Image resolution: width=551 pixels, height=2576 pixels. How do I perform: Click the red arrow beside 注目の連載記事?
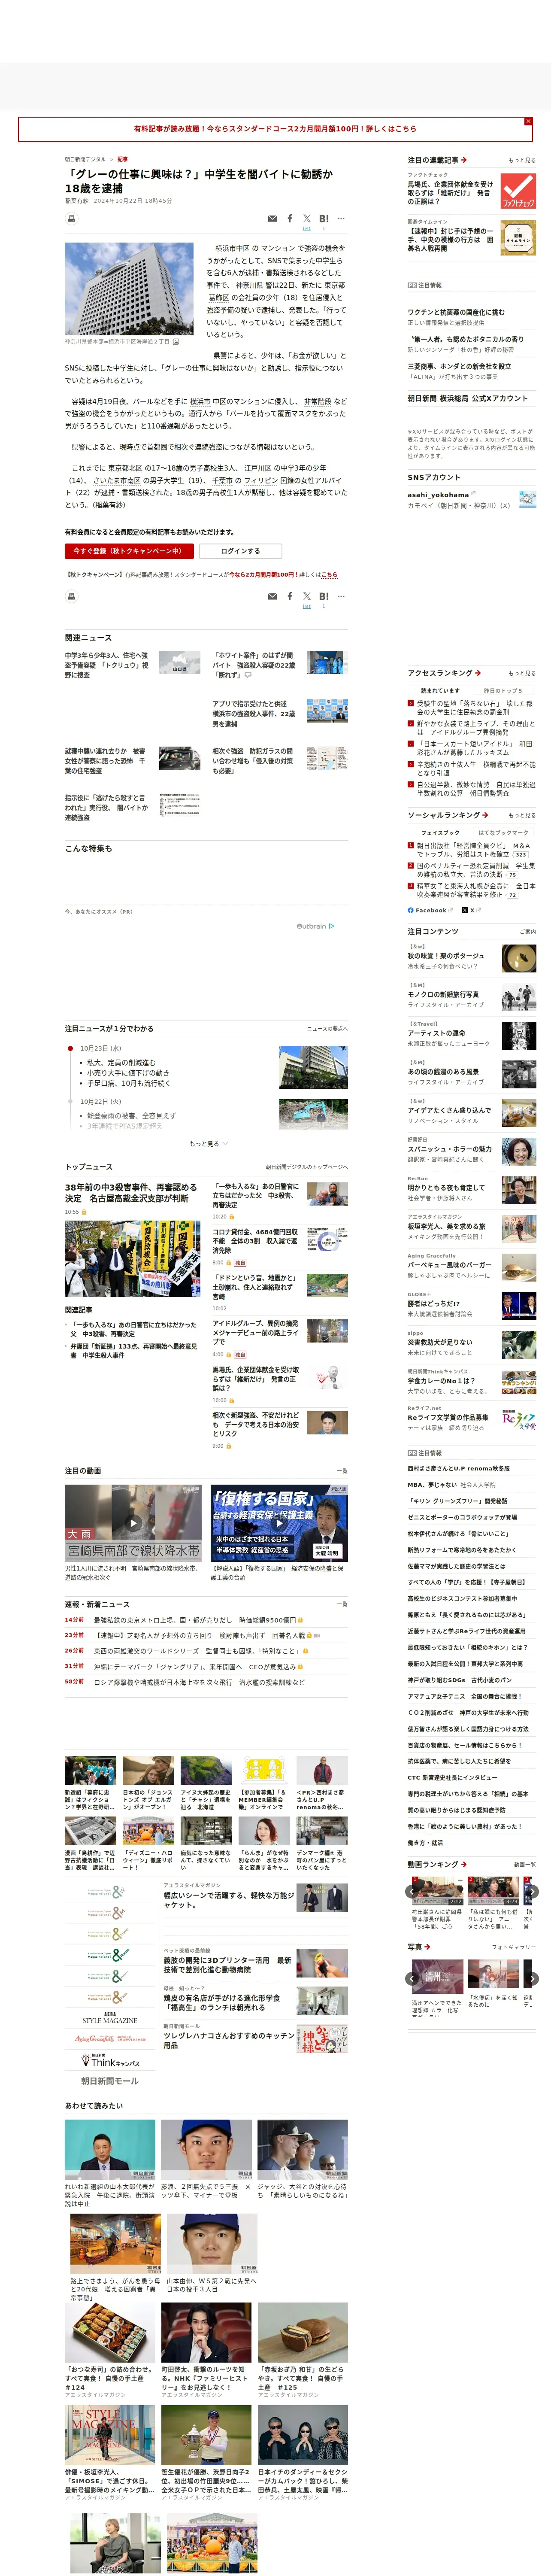click(x=464, y=160)
